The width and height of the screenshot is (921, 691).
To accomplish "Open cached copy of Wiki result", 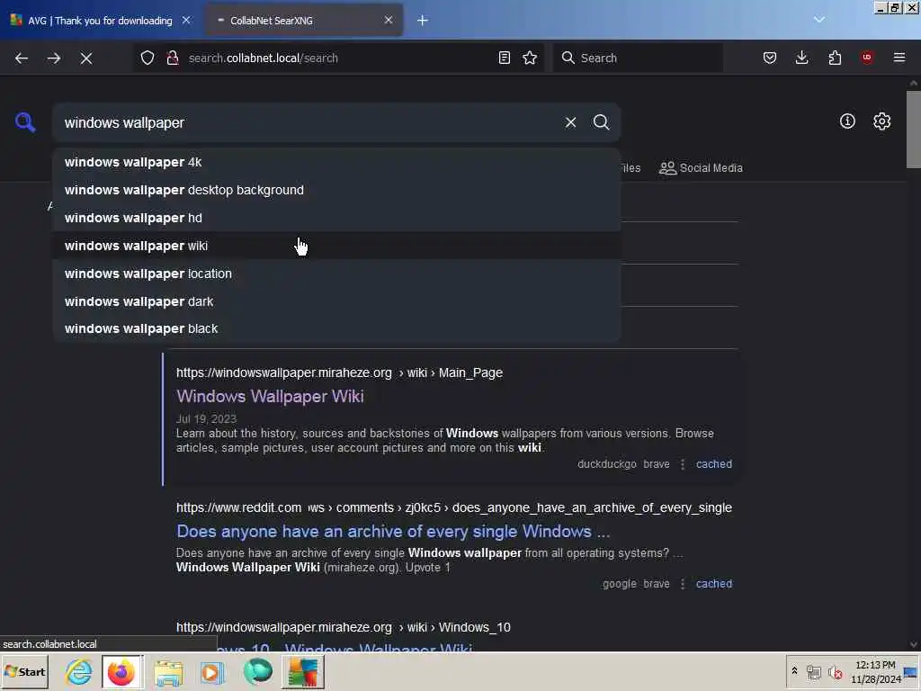I will tap(713, 464).
